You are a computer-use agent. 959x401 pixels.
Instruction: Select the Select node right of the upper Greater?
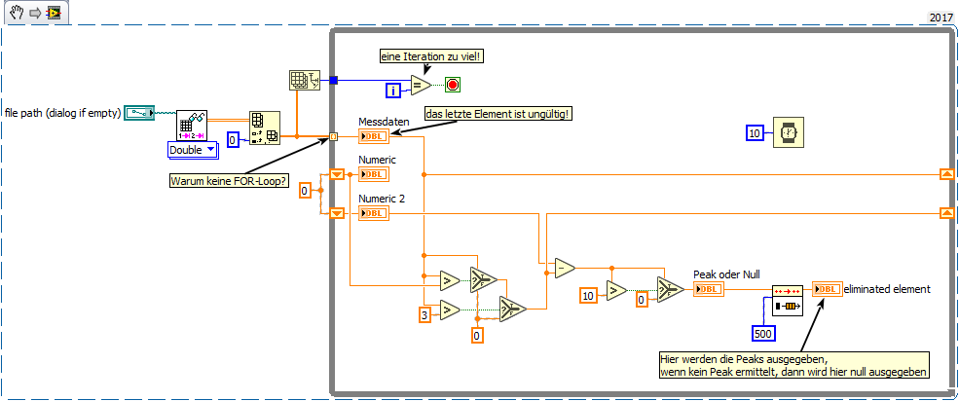click(484, 280)
